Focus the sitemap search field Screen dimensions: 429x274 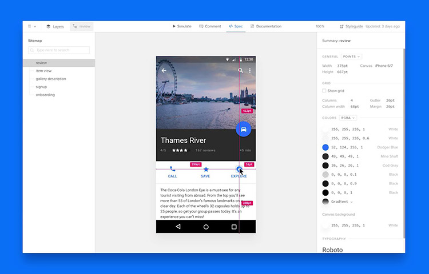(59, 50)
